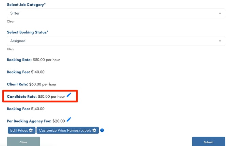Image resolution: width=234 pixels, height=146 pixels.
Task: Click the gear icon in Edit Prices
Action: click(31, 130)
